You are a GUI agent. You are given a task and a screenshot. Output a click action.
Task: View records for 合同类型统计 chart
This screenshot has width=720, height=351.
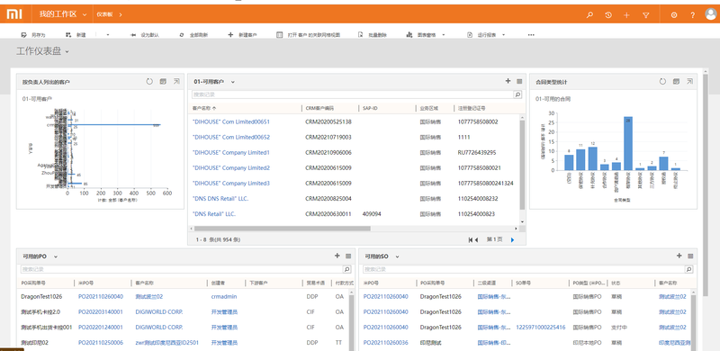coord(676,82)
